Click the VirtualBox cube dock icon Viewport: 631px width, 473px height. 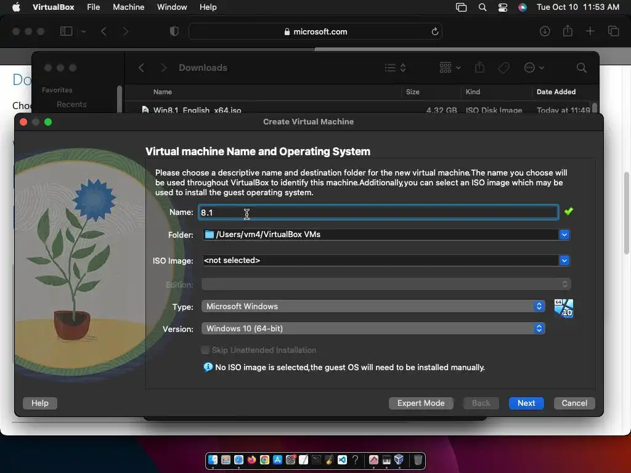coord(399,459)
